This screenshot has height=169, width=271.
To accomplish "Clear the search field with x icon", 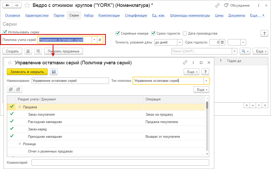I will 234,51.
